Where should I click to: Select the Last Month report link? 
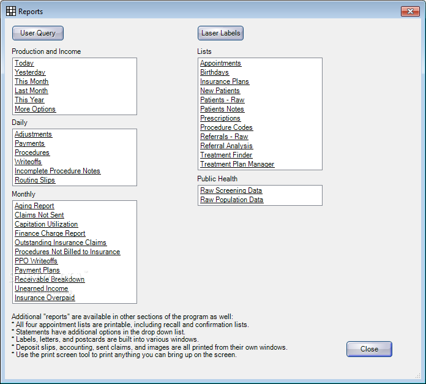(31, 91)
